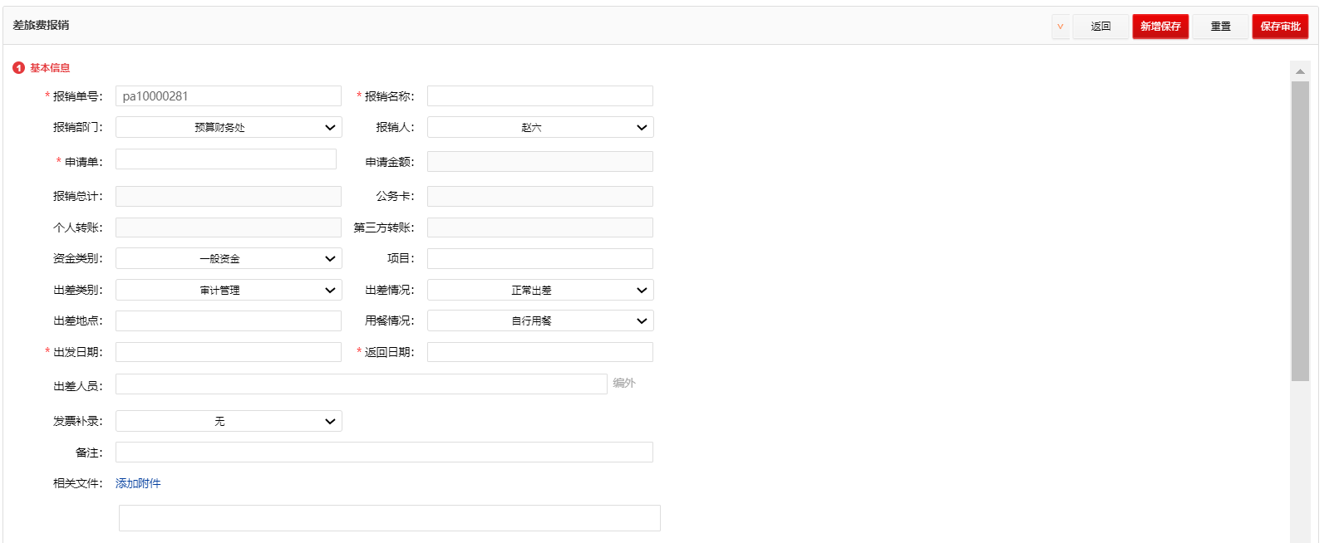Open the 出差类别 dropdown showing 审计管理
This screenshot has height=543, width=1339.
click(x=229, y=290)
